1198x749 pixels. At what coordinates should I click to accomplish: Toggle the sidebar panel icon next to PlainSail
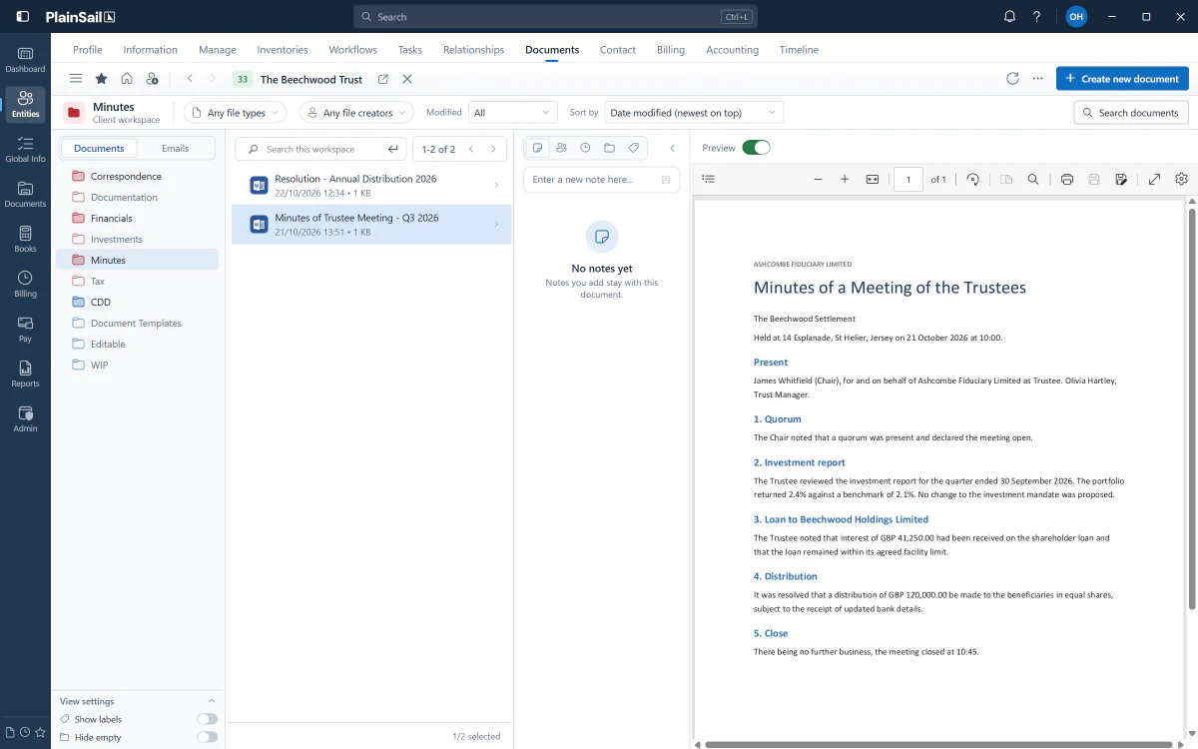tap(23, 16)
